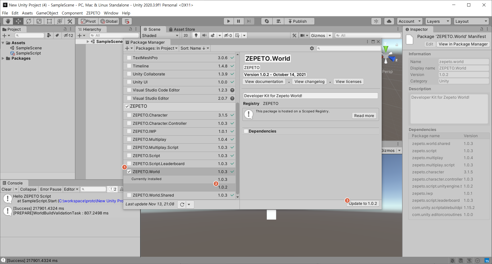Click the Play button
Screen dimensions: 492x264
pos(228,21)
